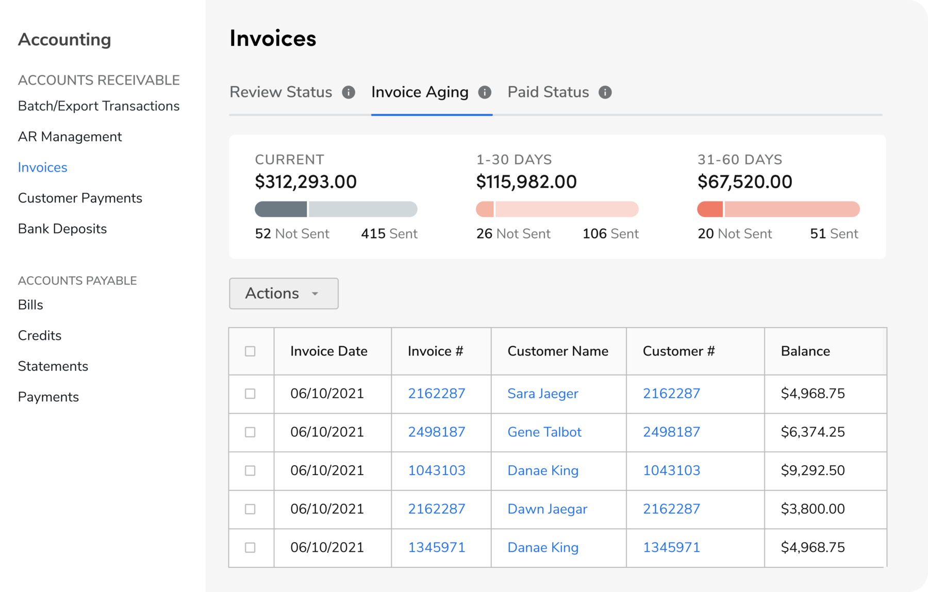Switch to the Review Status tab
Image resolution: width=928 pixels, height=592 pixels.
coord(280,92)
